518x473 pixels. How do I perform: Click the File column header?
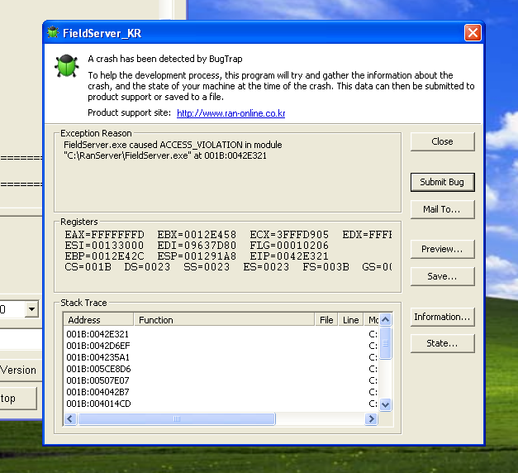[x=326, y=320]
